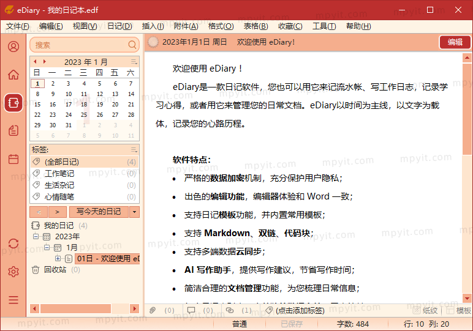Open calendar options menu icon
This screenshot has height=331, width=473.
pyautogui.click(x=134, y=62)
